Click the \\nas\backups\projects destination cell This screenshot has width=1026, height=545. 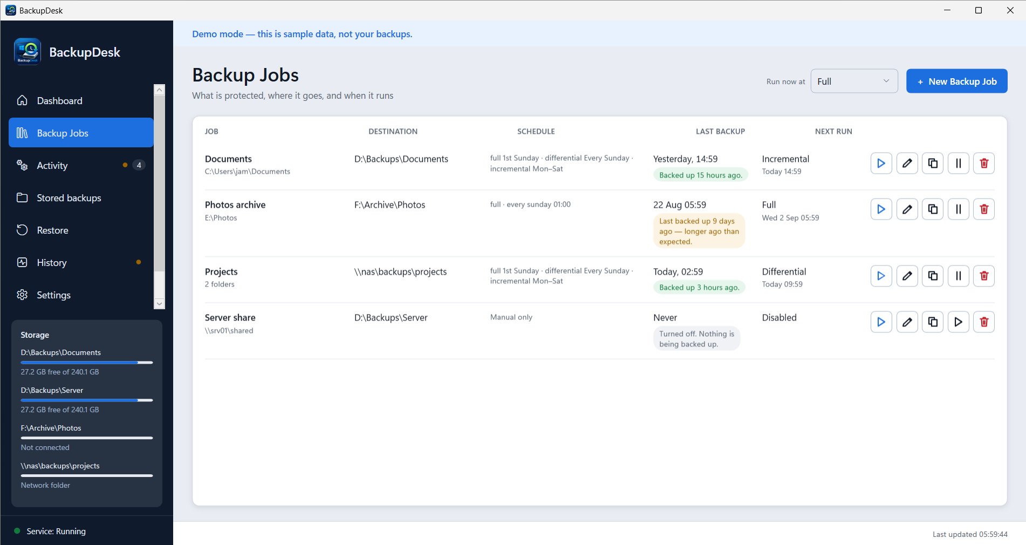coord(400,271)
